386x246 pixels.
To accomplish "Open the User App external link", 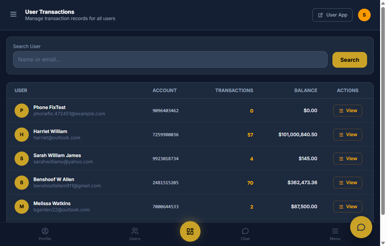I will pos(332,15).
